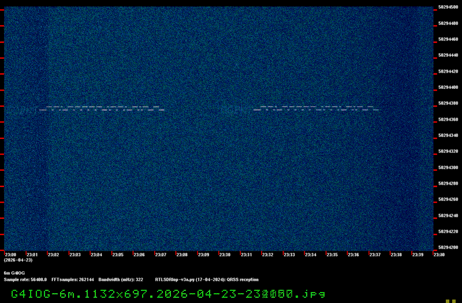Pick the 23:10 time axis label
462x303 pixels.
(225, 255)
